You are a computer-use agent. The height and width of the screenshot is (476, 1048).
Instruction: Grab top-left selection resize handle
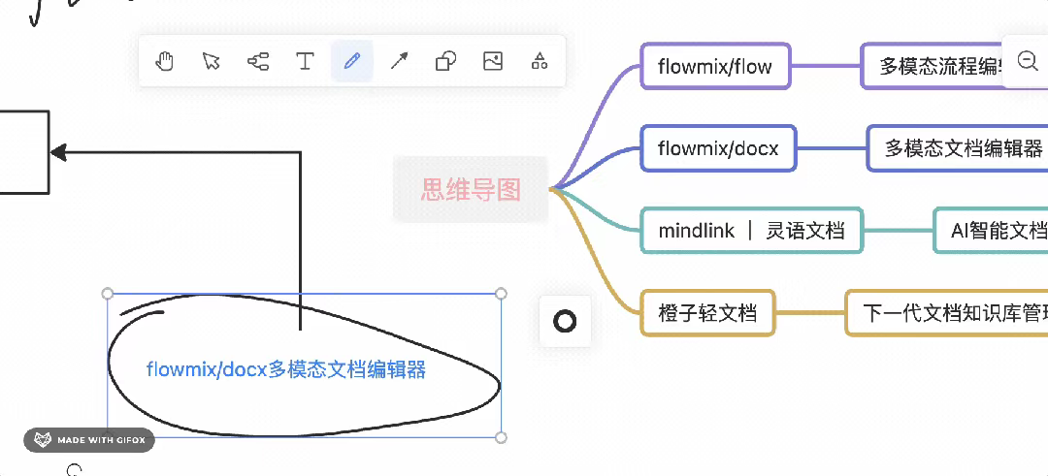point(107,294)
